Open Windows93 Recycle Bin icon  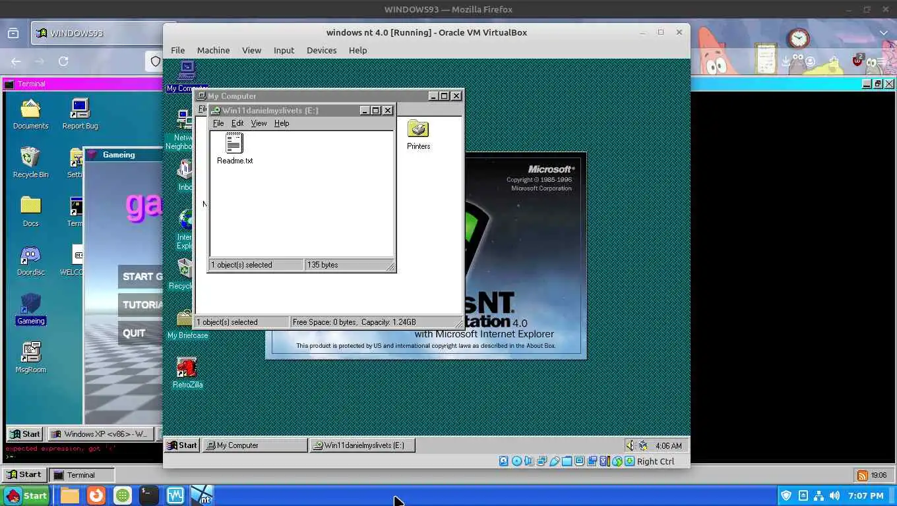tap(30, 163)
